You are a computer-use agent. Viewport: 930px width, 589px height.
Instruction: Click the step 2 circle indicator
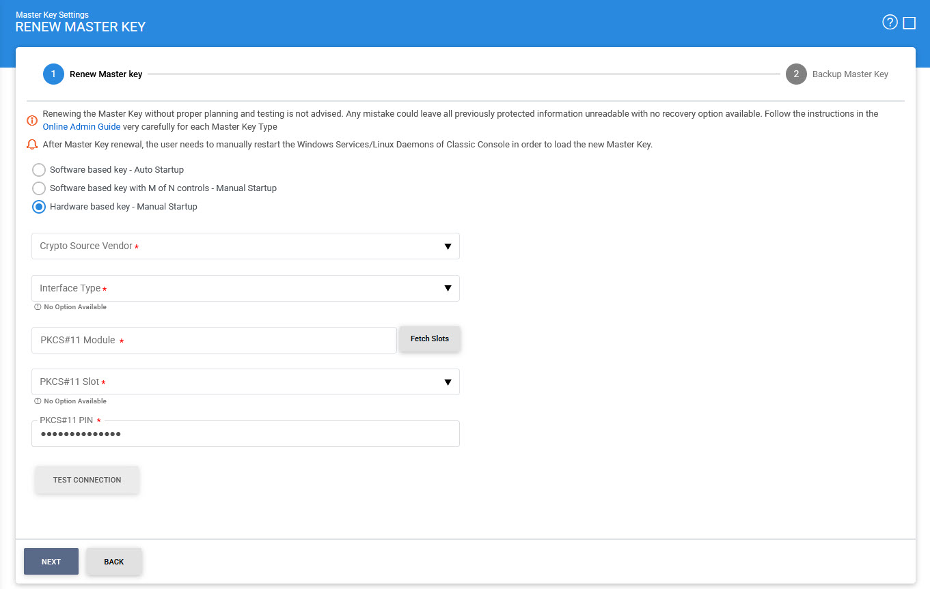[x=796, y=74]
